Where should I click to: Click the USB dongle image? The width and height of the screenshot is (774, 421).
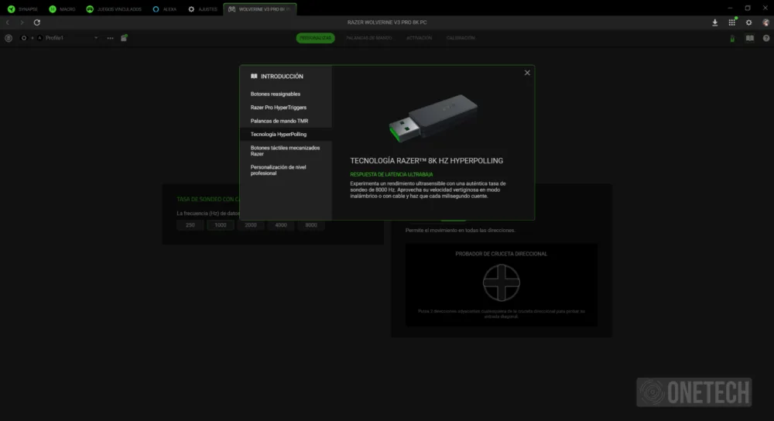pyautogui.click(x=433, y=118)
